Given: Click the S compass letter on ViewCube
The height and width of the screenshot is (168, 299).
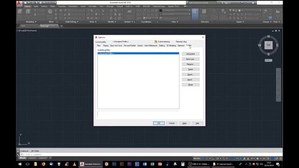Looking at the screenshot, I should pos(269,54).
